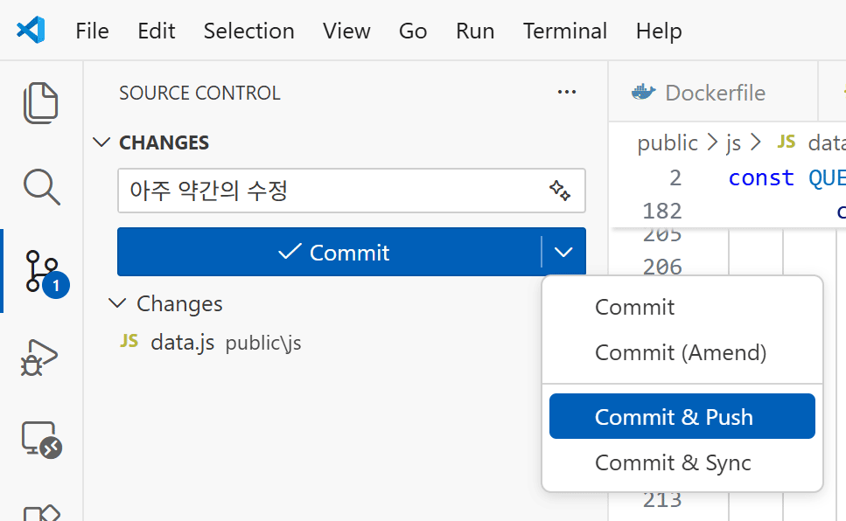Select Commit & Sync menu entry
This screenshot has width=846, height=521.
pos(672,462)
